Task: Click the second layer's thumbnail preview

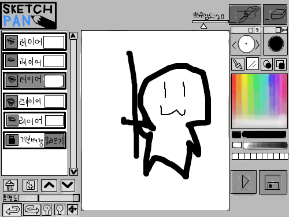Action: [54, 61]
